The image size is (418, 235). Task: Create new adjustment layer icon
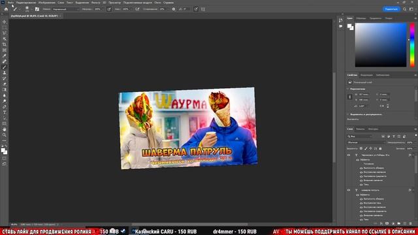pyautogui.click(x=393, y=223)
